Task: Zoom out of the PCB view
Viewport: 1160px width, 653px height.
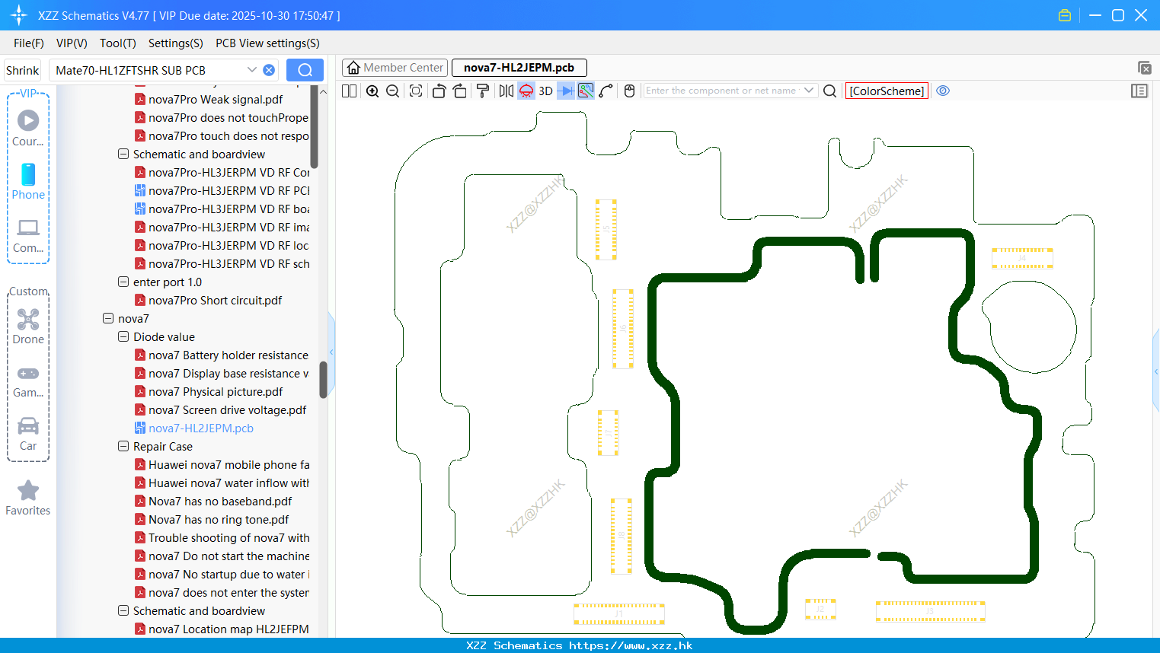Action: (392, 91)
